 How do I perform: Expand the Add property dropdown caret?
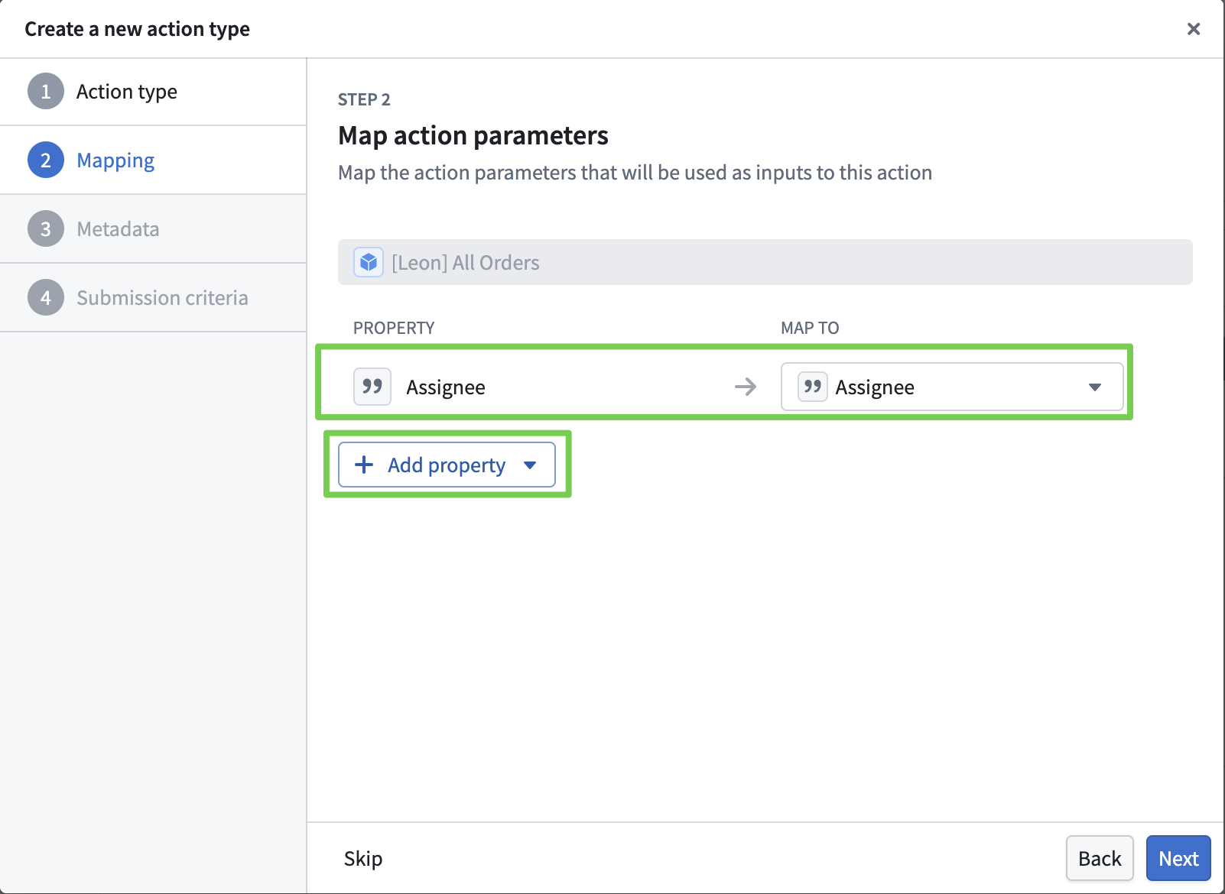pos(530,465)
